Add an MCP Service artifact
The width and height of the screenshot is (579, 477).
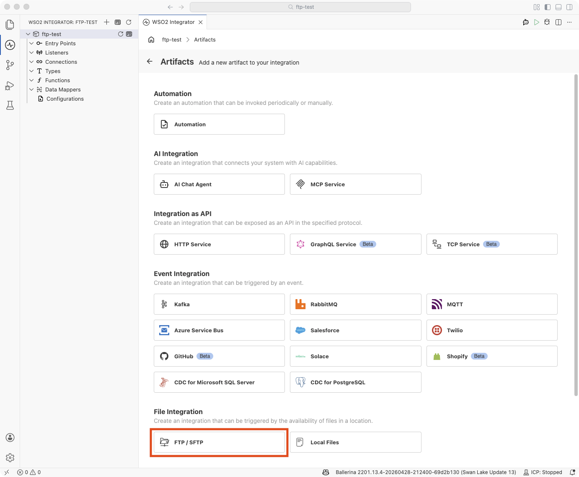tap(355, 184)
